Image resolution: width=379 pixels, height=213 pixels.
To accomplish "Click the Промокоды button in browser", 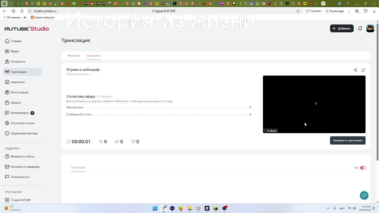I will [335, 11].
